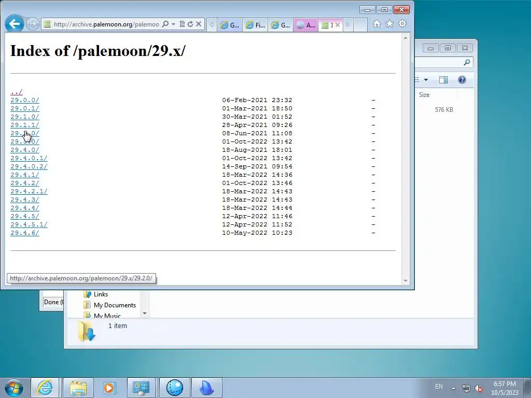The image size is (531, 398).
Task: Open the 29.4.1/ directory link
Action: pos(25,175)
